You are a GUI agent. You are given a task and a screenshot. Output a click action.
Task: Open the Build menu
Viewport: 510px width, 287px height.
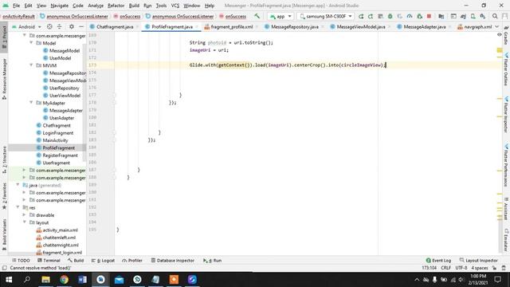pos(134,6)
